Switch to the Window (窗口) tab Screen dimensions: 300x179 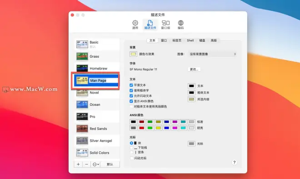pos(164,40)
